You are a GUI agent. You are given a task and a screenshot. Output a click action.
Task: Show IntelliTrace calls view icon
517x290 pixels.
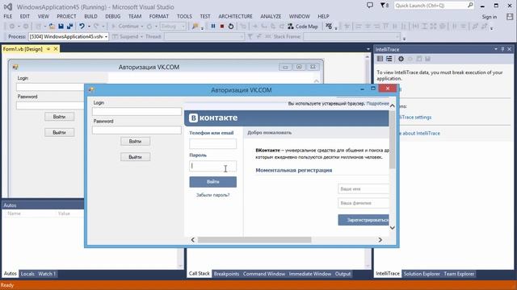click(x=389, y=59)
